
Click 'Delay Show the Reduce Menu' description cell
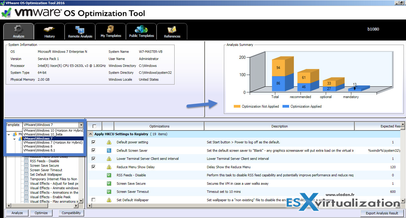click(x=228, y=167)
